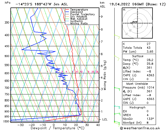Select the Isotherm legend entry
Image resolution: width=168 pixels, height=130 pixels.
(x=76, y=21)
